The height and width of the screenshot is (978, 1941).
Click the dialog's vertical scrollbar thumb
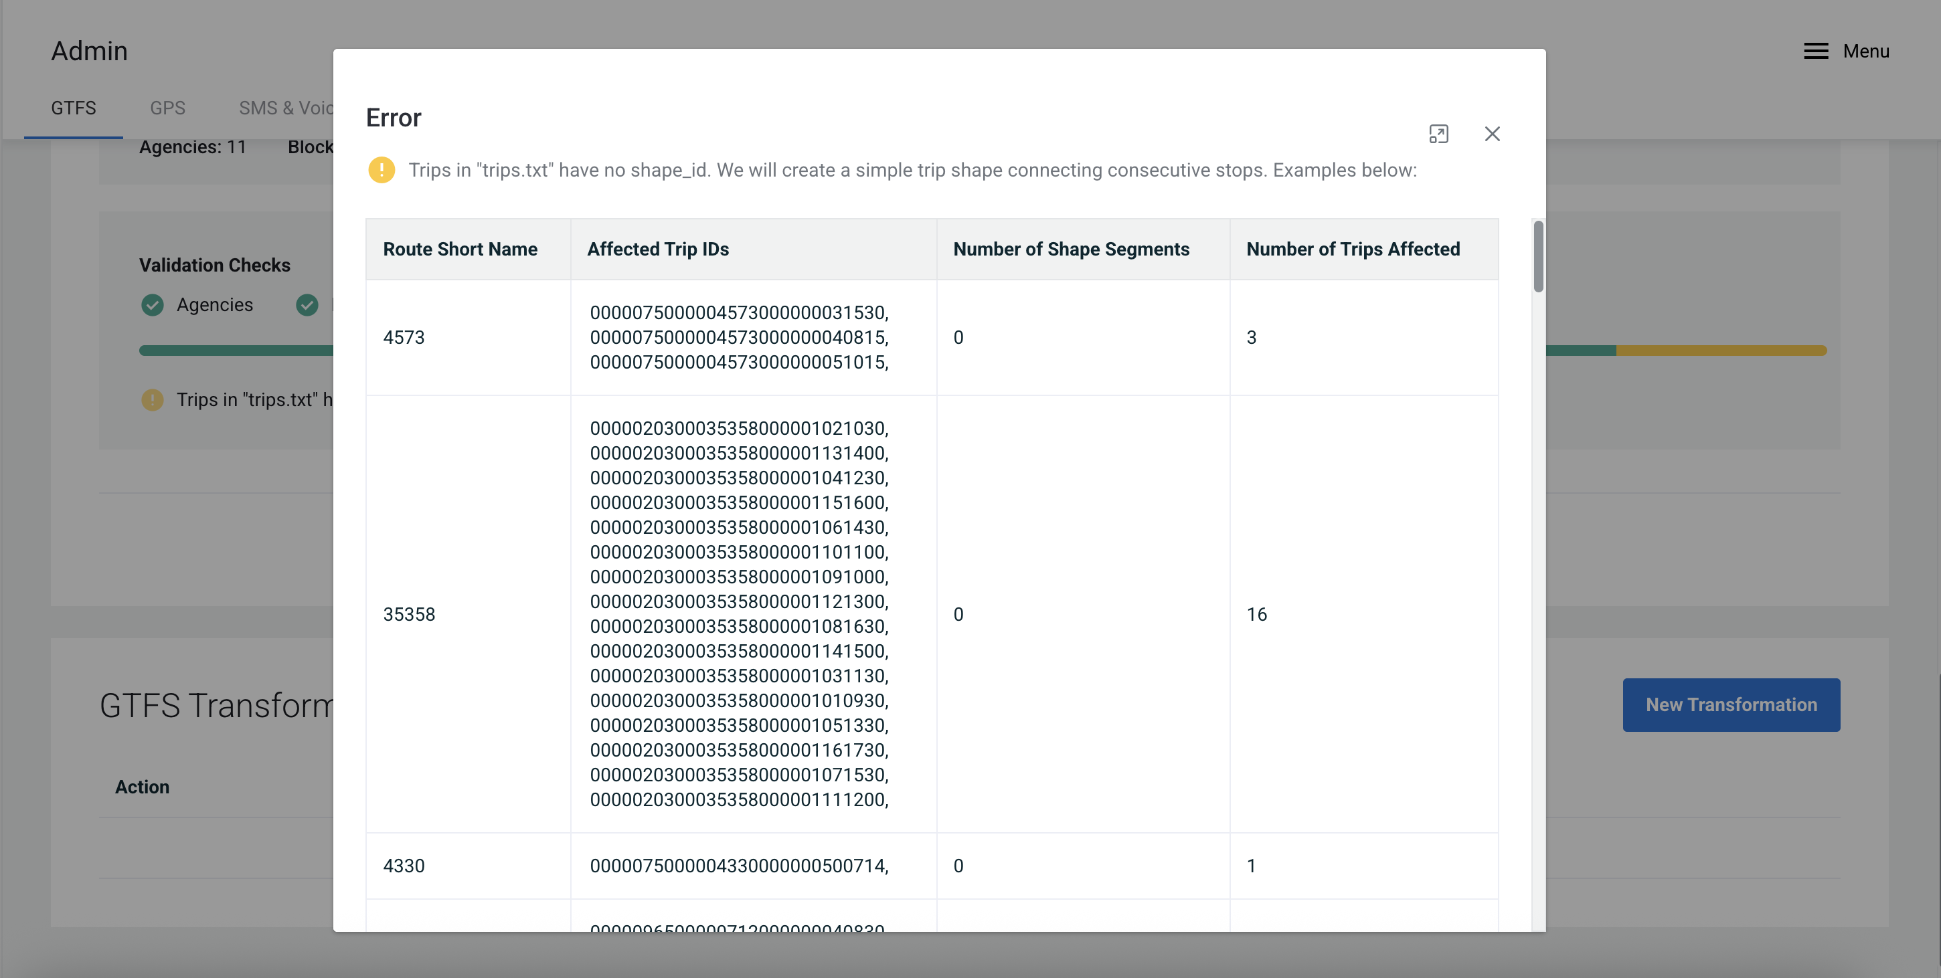point(1538,256)
